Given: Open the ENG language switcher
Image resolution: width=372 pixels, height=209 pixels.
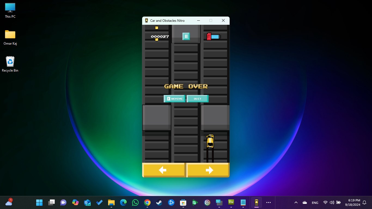Looking at the screenshot, I should point(315,203).
